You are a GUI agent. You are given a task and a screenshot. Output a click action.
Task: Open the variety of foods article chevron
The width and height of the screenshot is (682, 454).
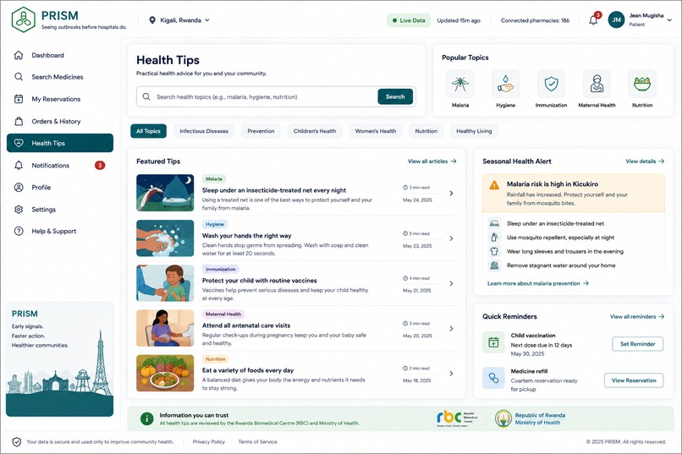(x=451, y=374)
